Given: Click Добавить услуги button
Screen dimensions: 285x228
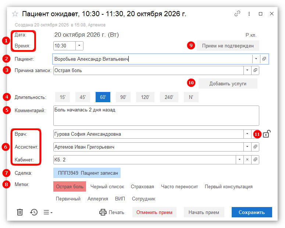Looking at the screenshot, I should point(228,83).
